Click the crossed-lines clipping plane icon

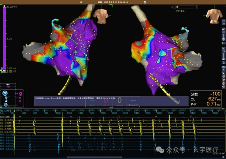[223, 48]
